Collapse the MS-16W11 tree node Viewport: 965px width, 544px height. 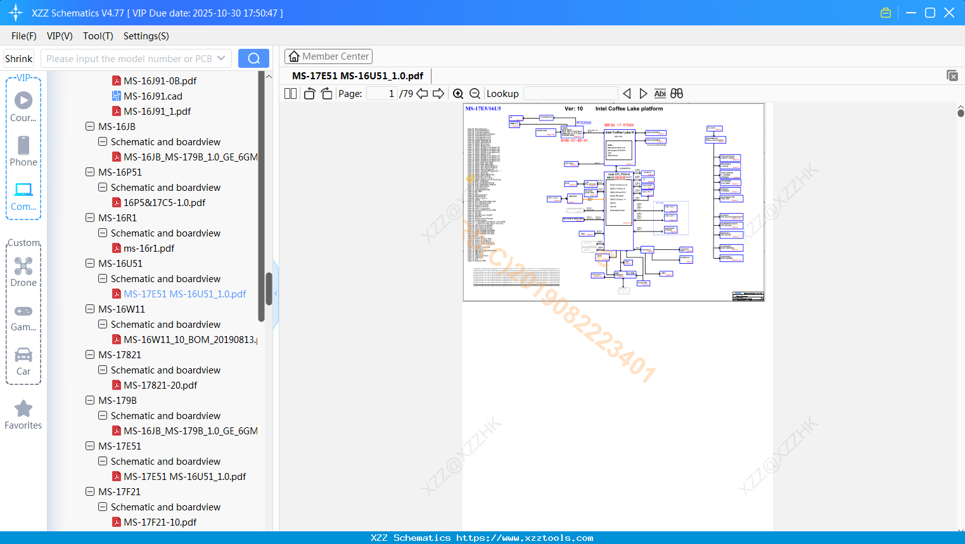[90, 309]
